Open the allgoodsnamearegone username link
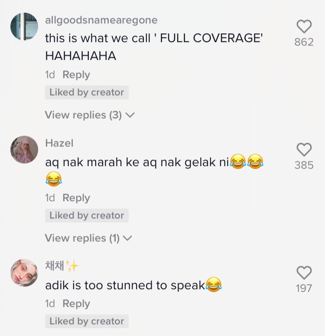325x336 pixels. tap(101, 20)
